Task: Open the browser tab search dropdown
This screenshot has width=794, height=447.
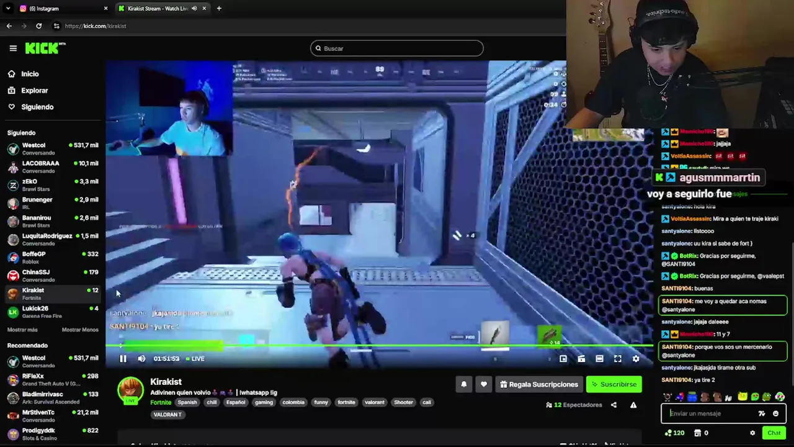Action: point(7,8)
